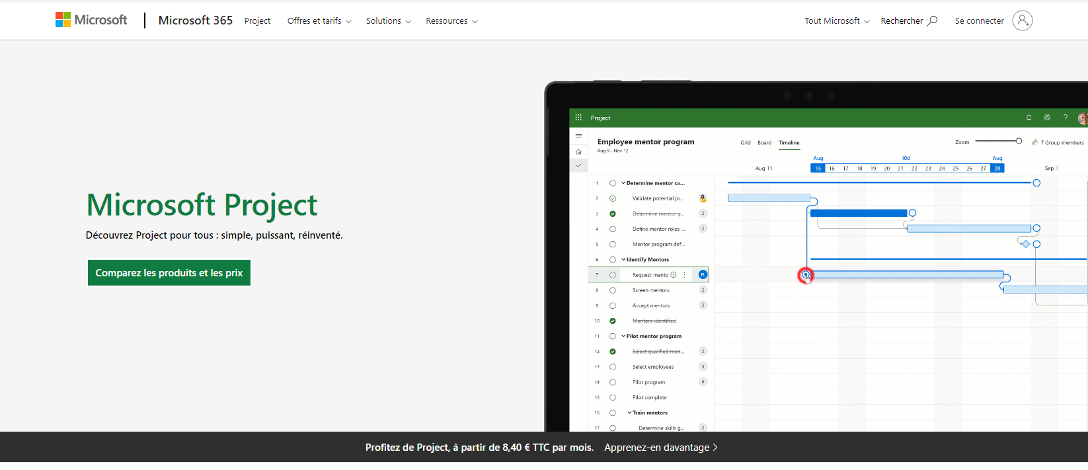
Task: Expand Offres et tarifs dropdown
Action: 319,21
